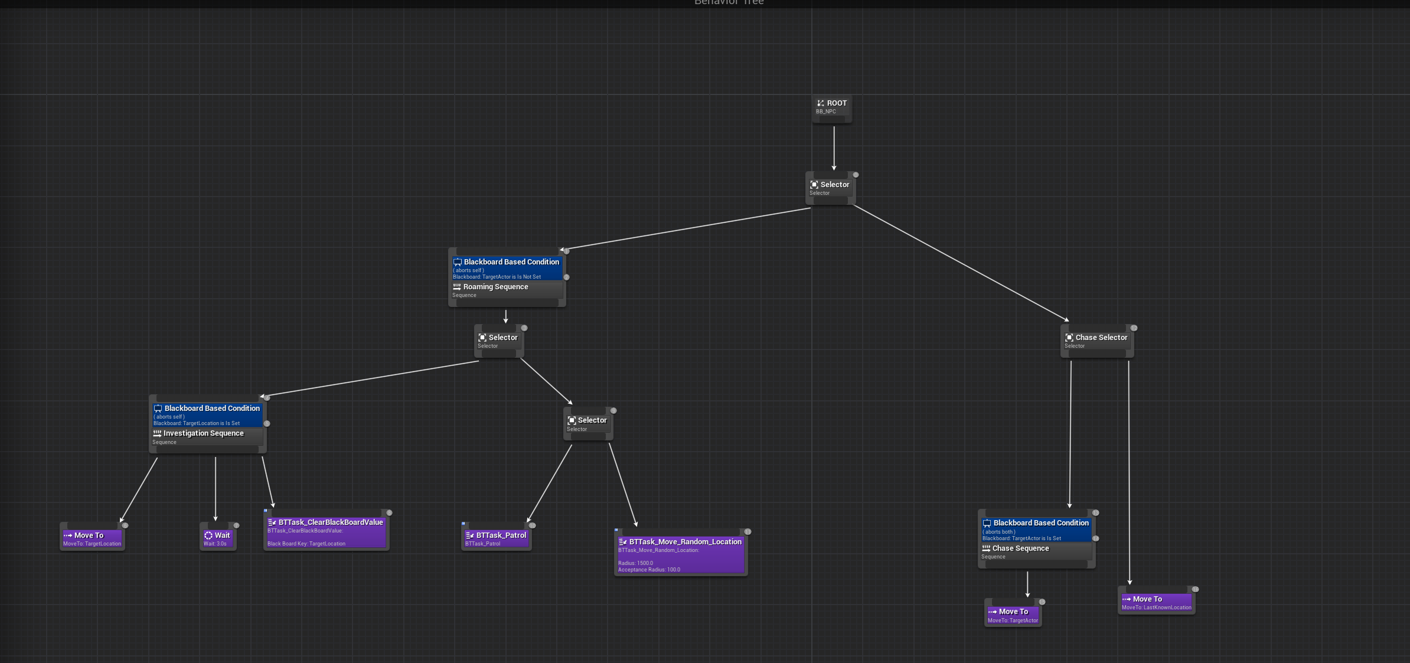Click the Behavior Tree title tab

pyautogui.click(x=729, y=2)
